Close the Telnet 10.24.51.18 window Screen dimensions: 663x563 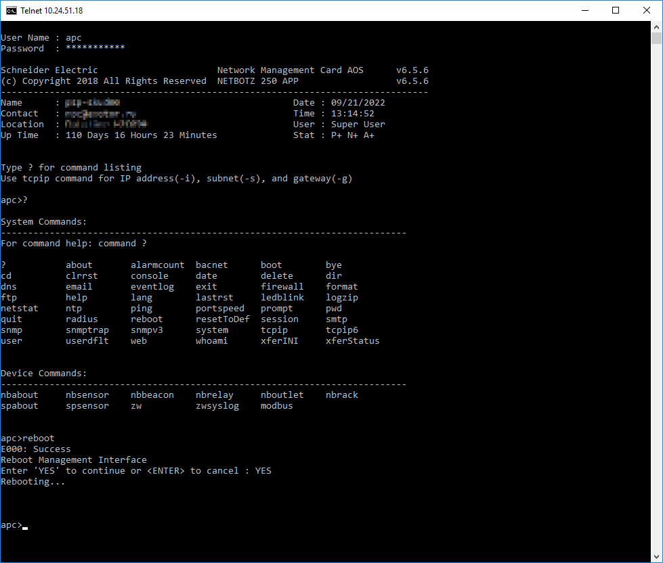click(647, 11)
